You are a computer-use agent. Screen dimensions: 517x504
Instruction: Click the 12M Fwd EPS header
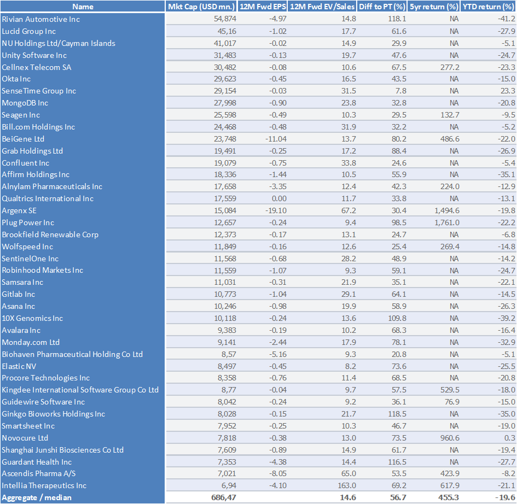pyautogui.click(x=263, y=7)
